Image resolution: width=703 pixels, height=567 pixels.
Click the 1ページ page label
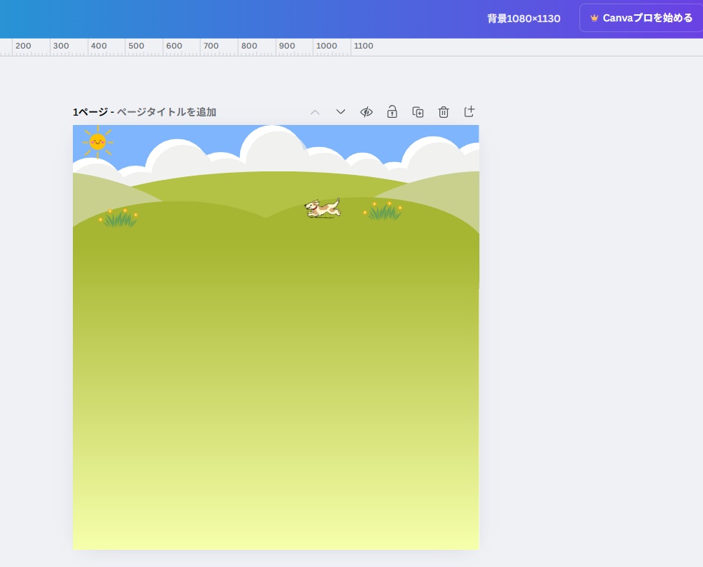pyautogui.click(x=89, y=112)
